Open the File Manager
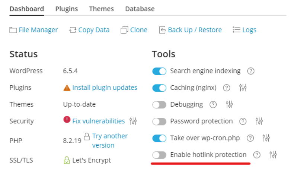This screenshot has width=291, height=174. (33, 30)
